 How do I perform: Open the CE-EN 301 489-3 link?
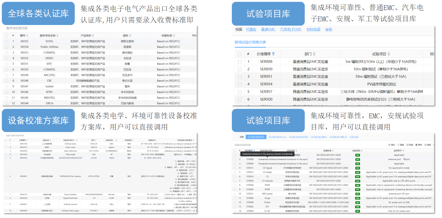(x=319, y=137)
